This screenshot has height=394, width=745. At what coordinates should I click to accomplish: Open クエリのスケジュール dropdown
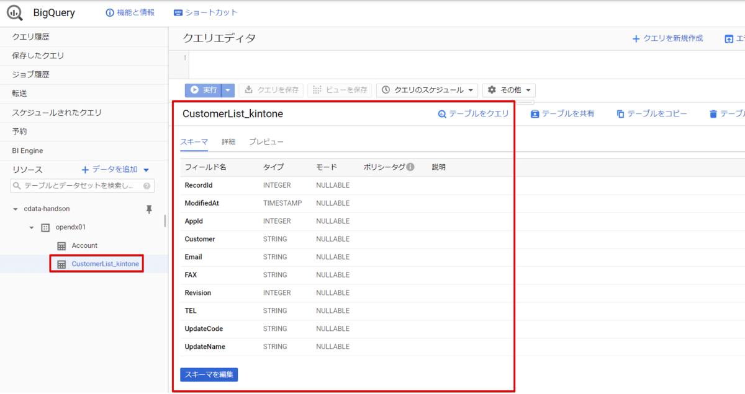pyautogui.click(x=427, y=90)
